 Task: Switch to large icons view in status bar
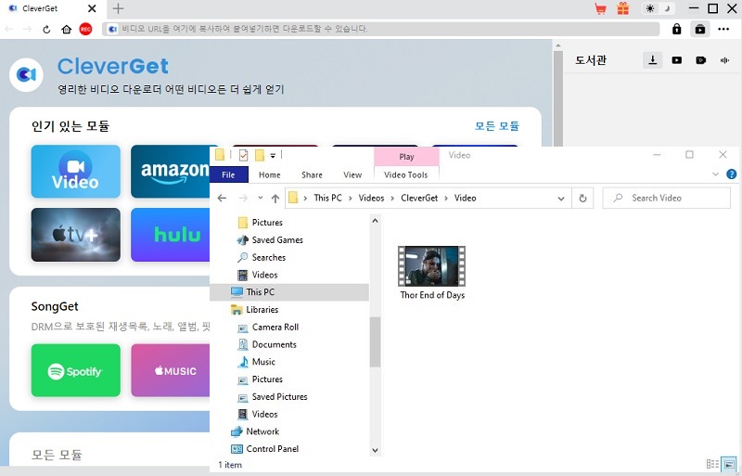729,464
